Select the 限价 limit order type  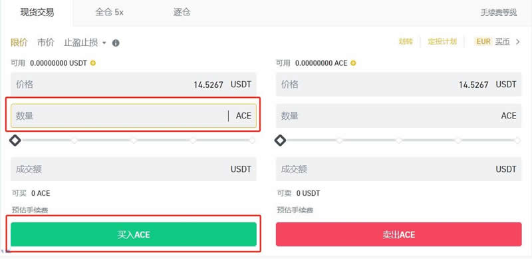(x=19, y=43)
